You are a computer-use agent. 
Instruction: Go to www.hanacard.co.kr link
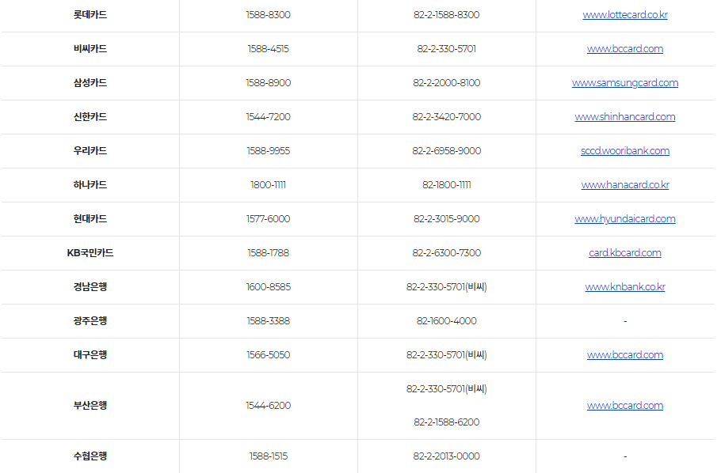pyautogui.click(x=625, y=184)
